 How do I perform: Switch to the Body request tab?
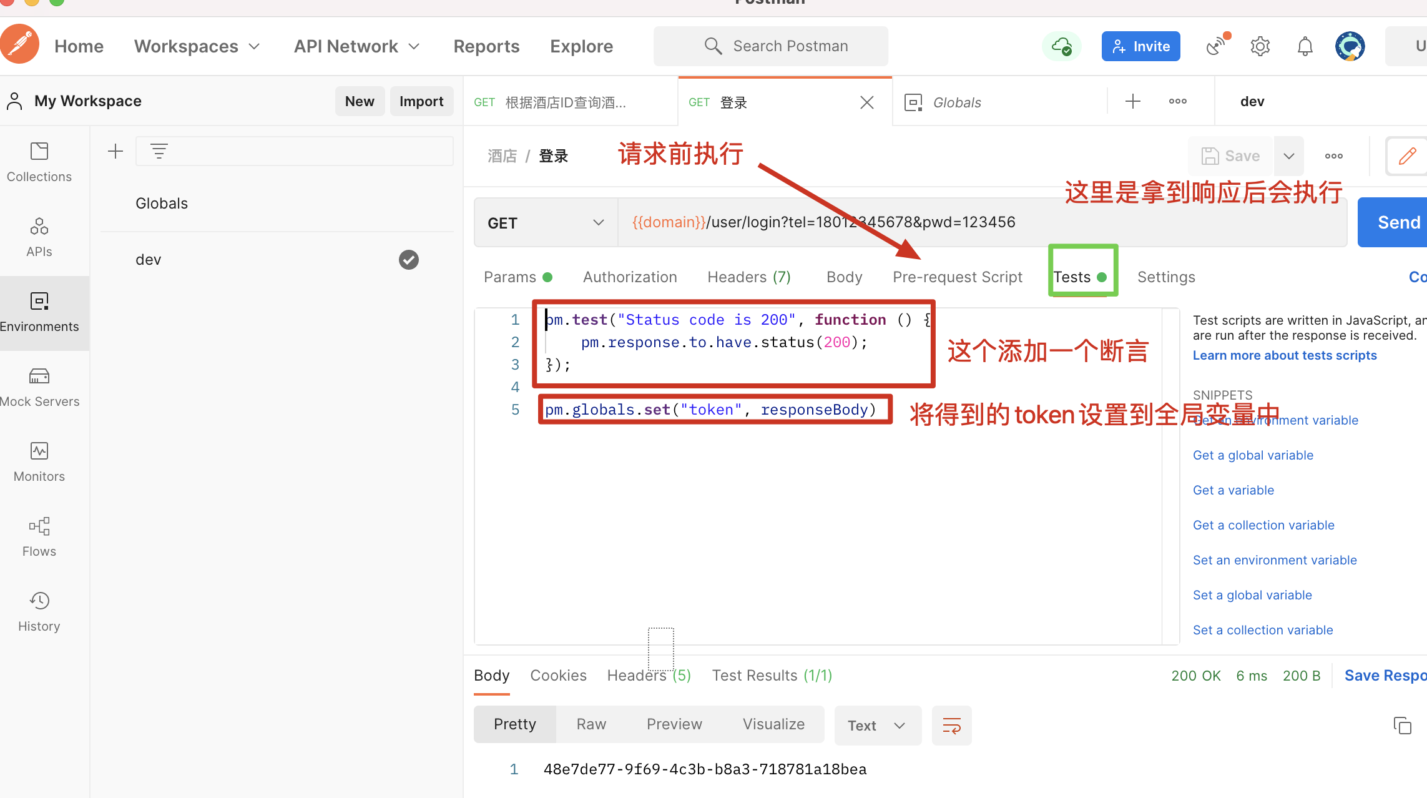click(844, 277)
